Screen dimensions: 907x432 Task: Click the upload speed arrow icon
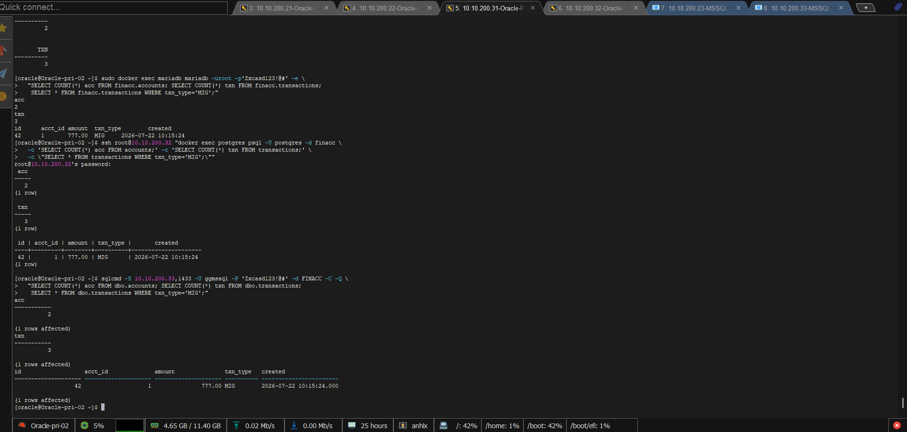coord(236,425)
